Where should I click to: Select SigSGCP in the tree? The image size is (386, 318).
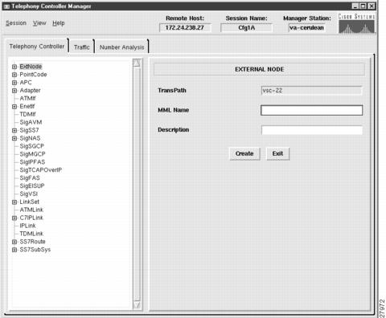(32, 146)
